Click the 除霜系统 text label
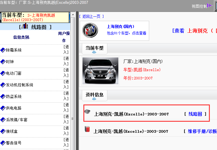 click(14, 50)
